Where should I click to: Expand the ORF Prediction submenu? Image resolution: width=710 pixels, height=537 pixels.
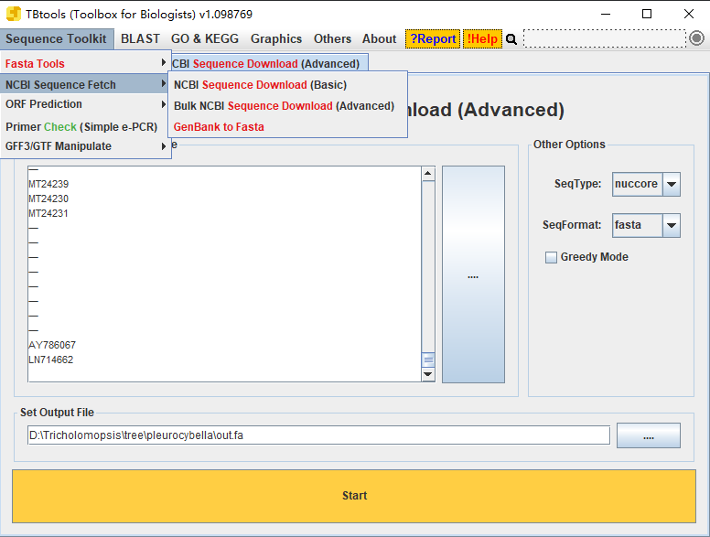[85, 104]
